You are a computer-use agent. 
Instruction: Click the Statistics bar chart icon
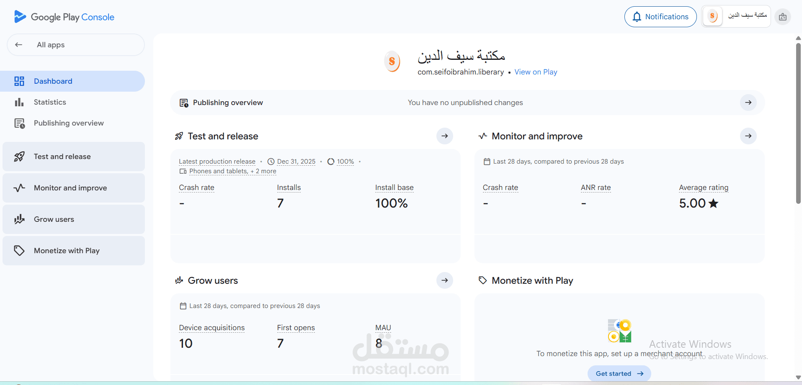[x=19, y=102]
